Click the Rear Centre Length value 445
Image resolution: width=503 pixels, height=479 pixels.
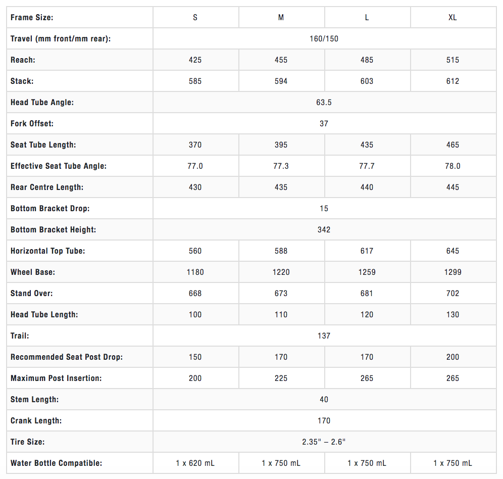coord(452,187)
